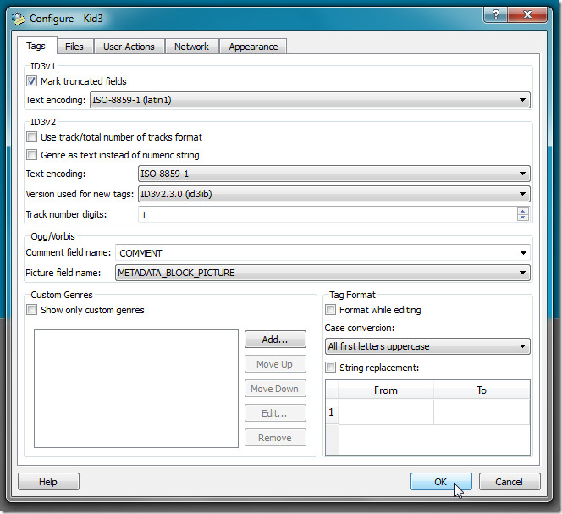Click the From column header
This screenshot has height=514, width=562.
point(386,390)
